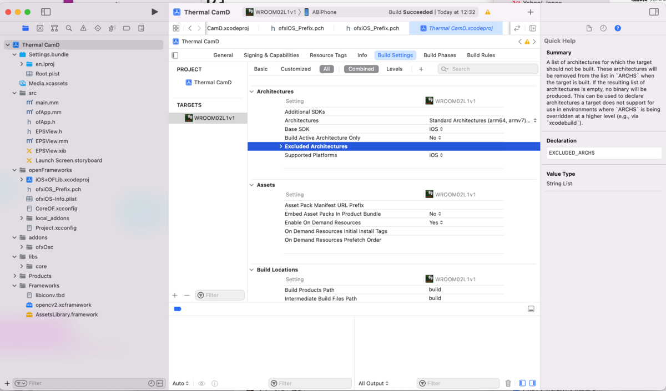Screen dimensions: 666x391
Task: Open the Base SDK iOS dropdown
Action: [x=436, y=129]
